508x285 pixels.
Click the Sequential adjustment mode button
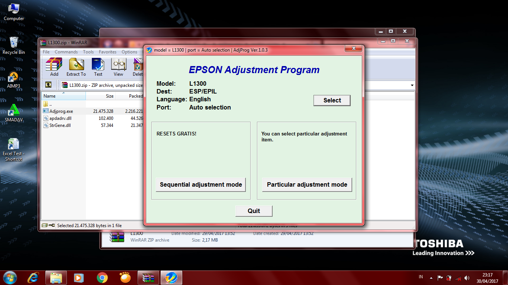201,184
